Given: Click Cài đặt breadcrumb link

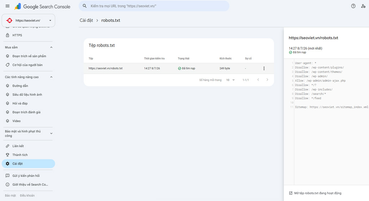Looking at the screenshot, I should pyautogui.click(x=86, y=20).
